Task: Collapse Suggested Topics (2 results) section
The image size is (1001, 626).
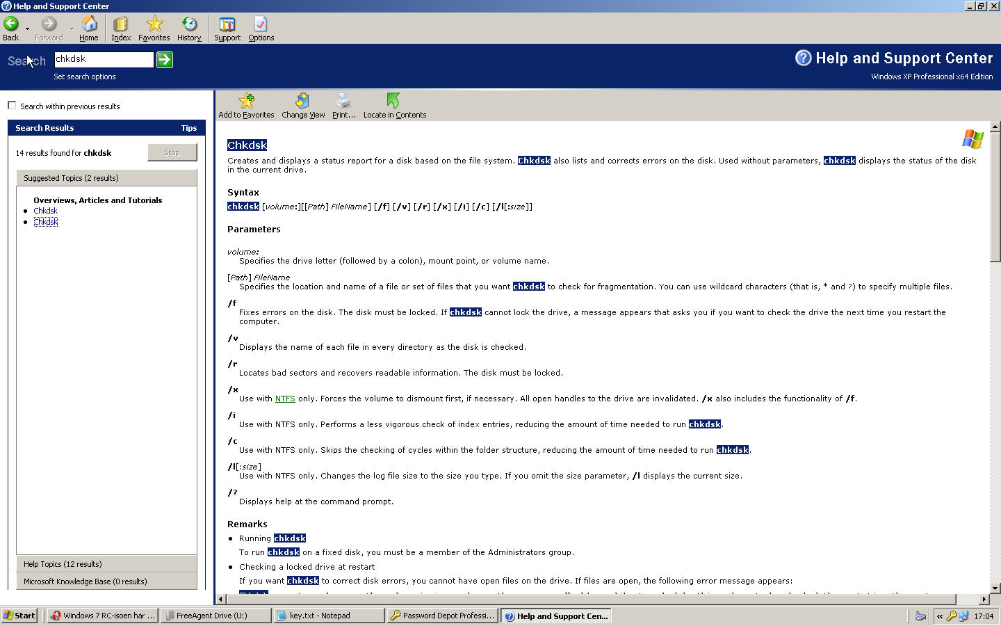Action: 106,178
